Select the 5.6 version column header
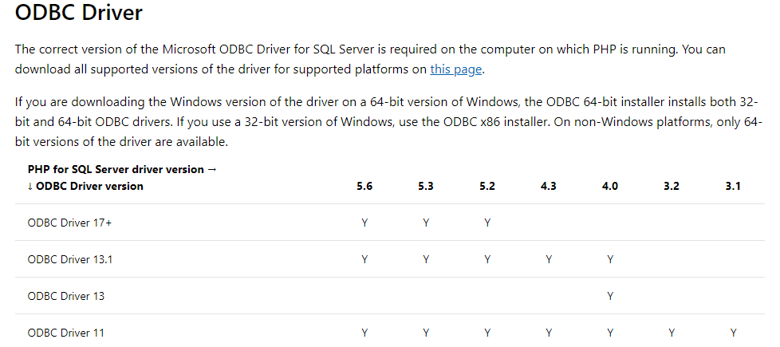Viewport: 780px width, 347px height. 364,187
